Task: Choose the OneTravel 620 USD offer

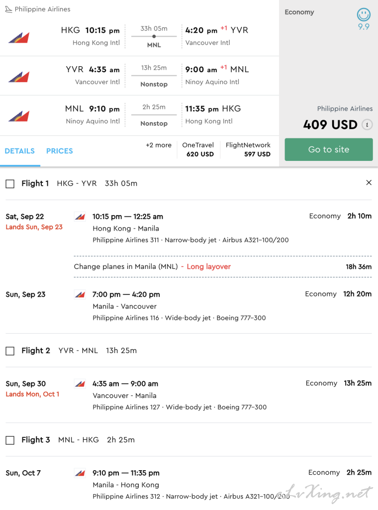Action: [x=198, y=149]
